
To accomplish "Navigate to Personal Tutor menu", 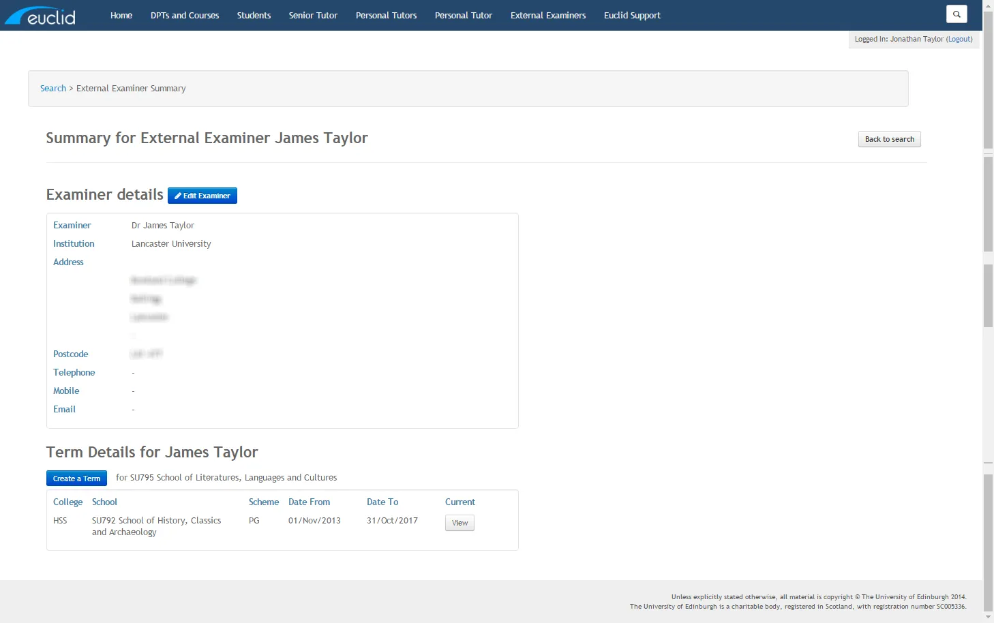I will pos(464,15).
